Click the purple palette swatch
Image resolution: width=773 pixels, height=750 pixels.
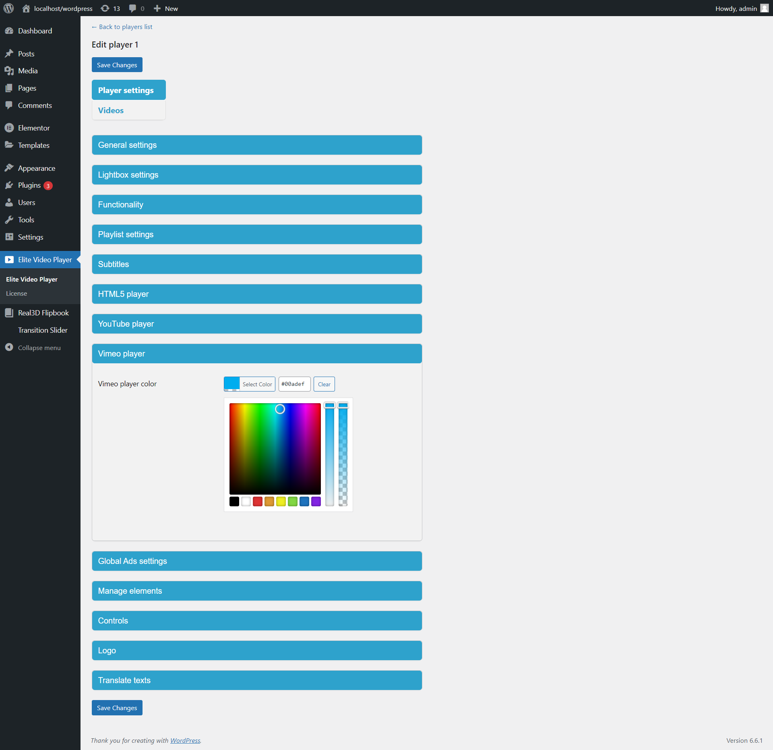[316, 501]
